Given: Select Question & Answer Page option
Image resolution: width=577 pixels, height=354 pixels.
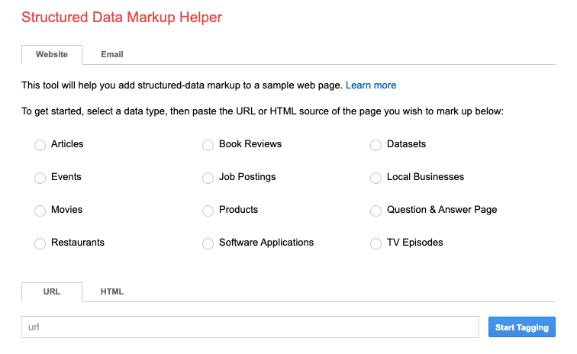Looking at the screenshot, I should [x=376, y=211].
